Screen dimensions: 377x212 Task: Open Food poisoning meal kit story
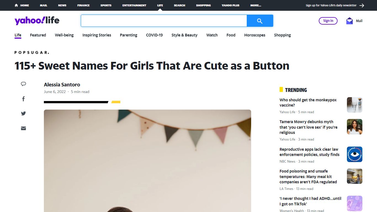(x=308, y=176)
